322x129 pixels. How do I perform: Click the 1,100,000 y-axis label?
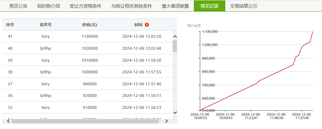210,32
